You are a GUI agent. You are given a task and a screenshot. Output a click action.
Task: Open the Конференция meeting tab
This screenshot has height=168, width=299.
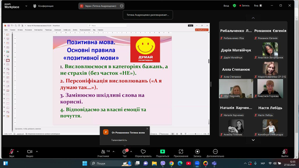tap(43, 6)
